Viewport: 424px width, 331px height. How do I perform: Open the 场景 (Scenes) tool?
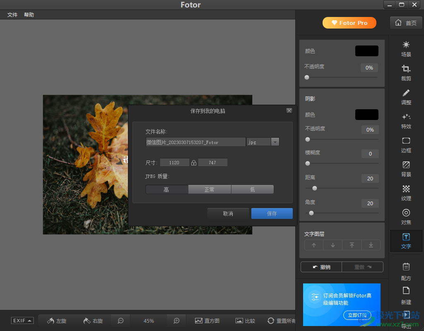point(406,48)
